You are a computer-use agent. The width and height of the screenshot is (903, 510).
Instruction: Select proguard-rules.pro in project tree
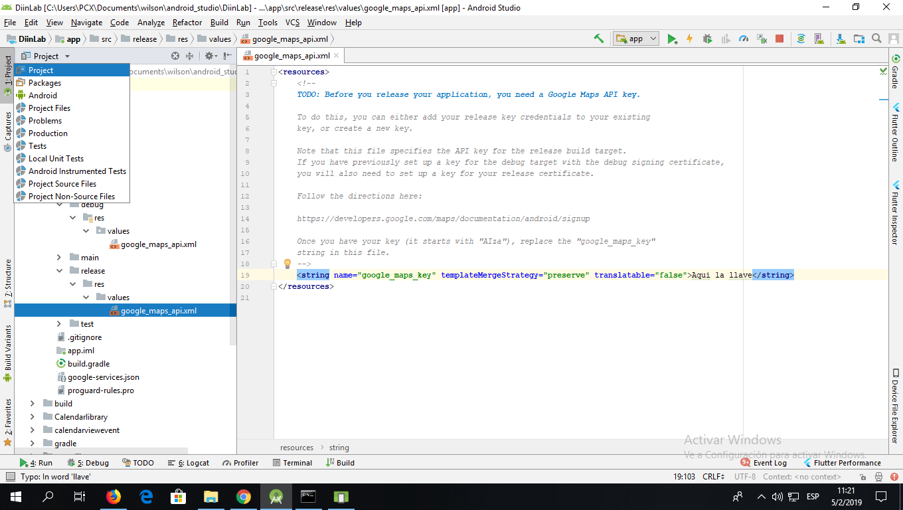[x=96, y=390]
